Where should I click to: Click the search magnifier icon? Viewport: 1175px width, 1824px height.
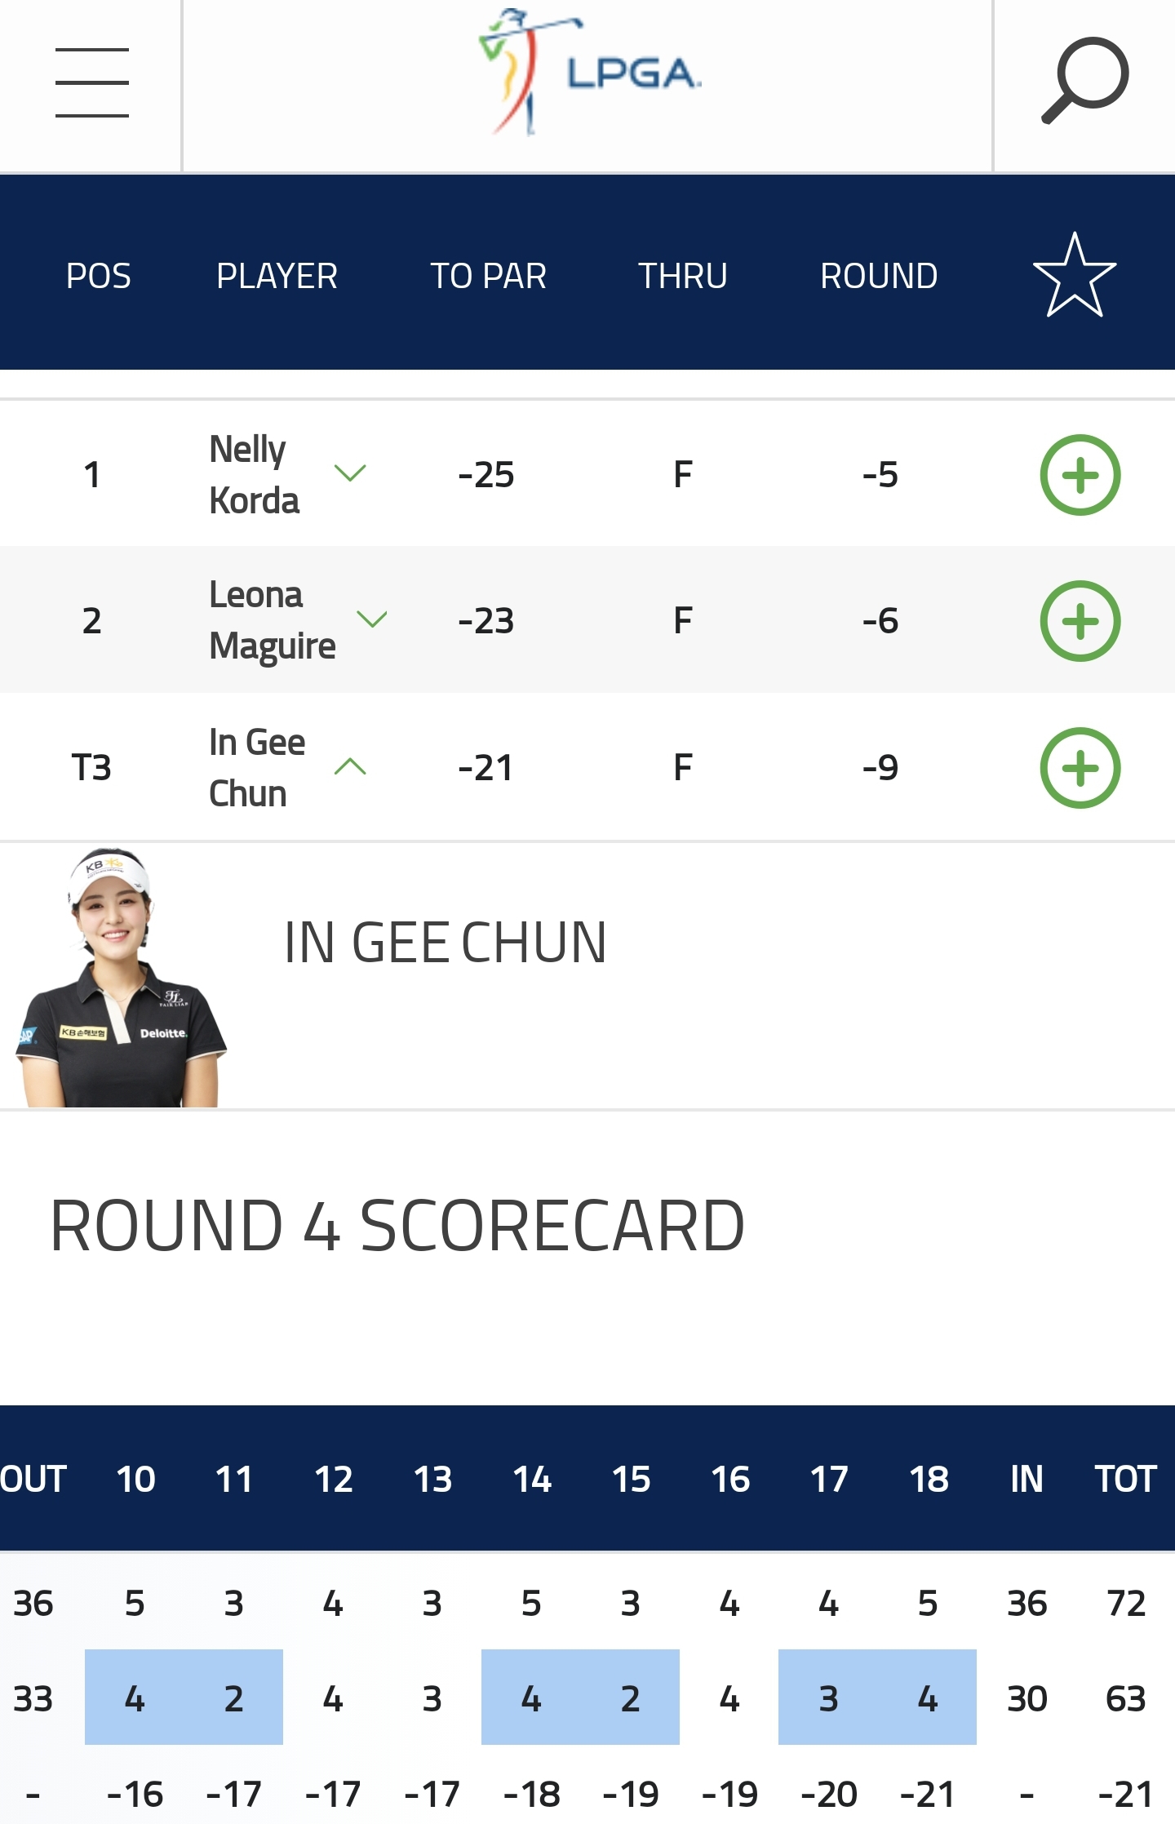1084,81
